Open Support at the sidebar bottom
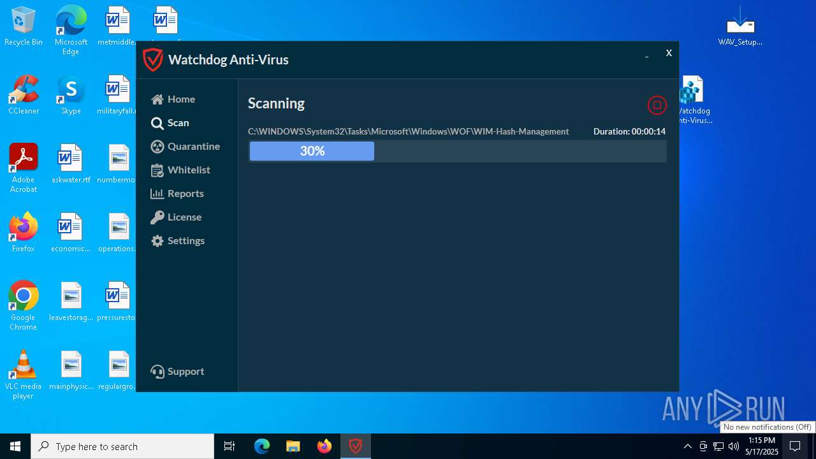The width and height of the screenshot is (816, 459). [177, 372]
